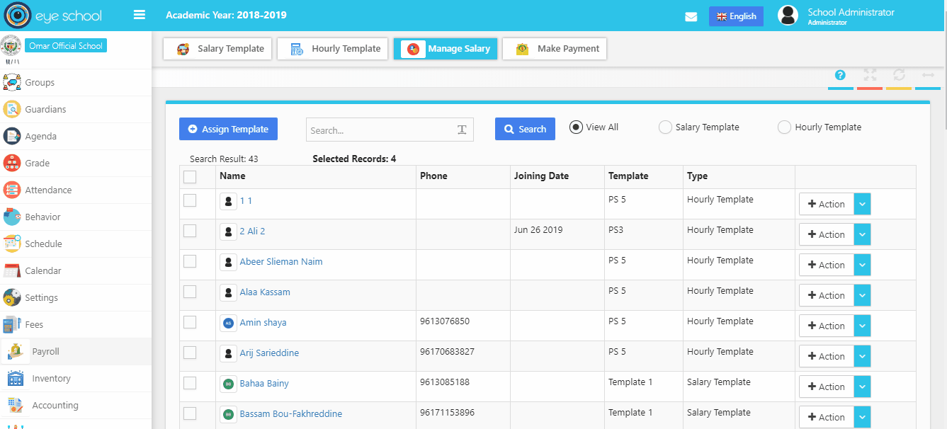Open the help question mark icon

click(841, 75)
